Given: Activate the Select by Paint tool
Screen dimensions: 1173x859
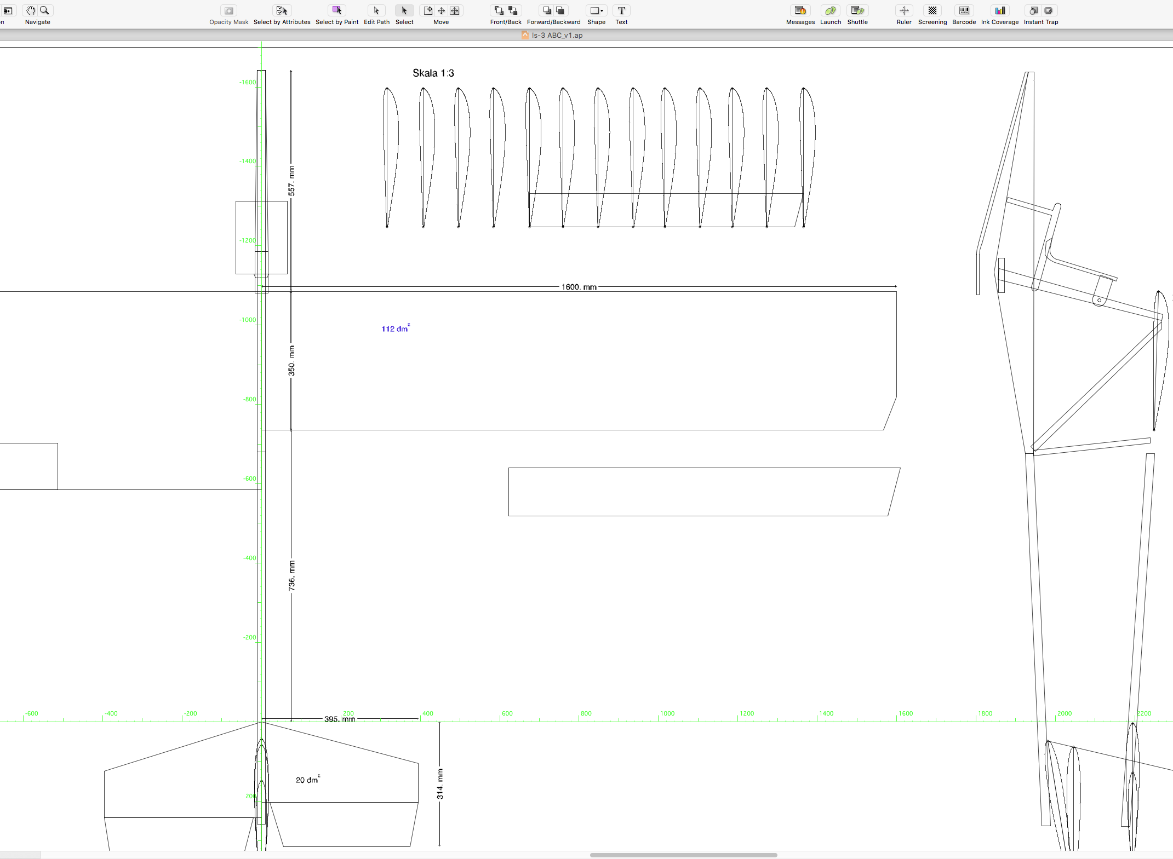Looking at the screenshot, I should (337, 10).
